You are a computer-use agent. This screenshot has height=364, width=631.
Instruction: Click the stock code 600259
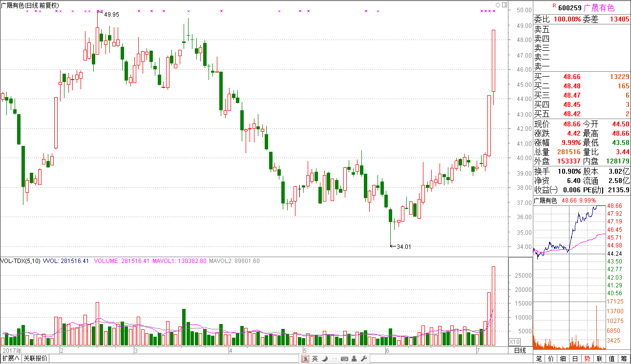point(569,7)
